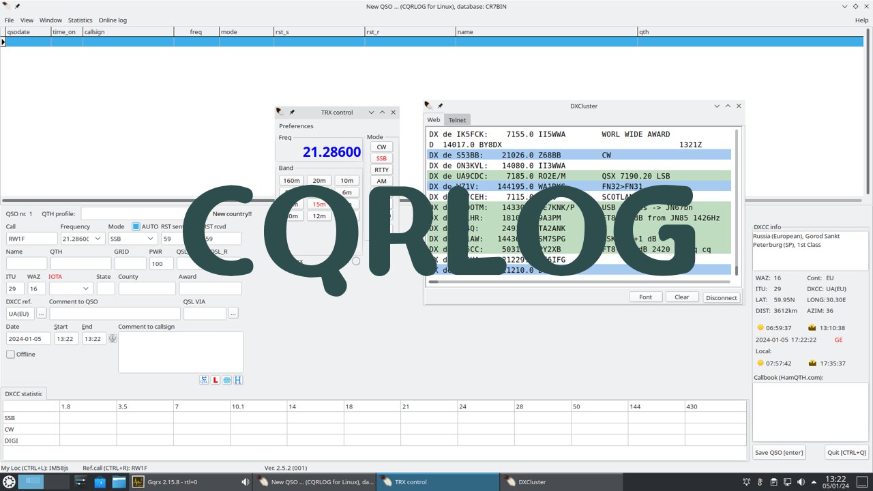Click the blue H HamQTH icon
The height and width of the screenshot is (491, 873).
(238, 380)
